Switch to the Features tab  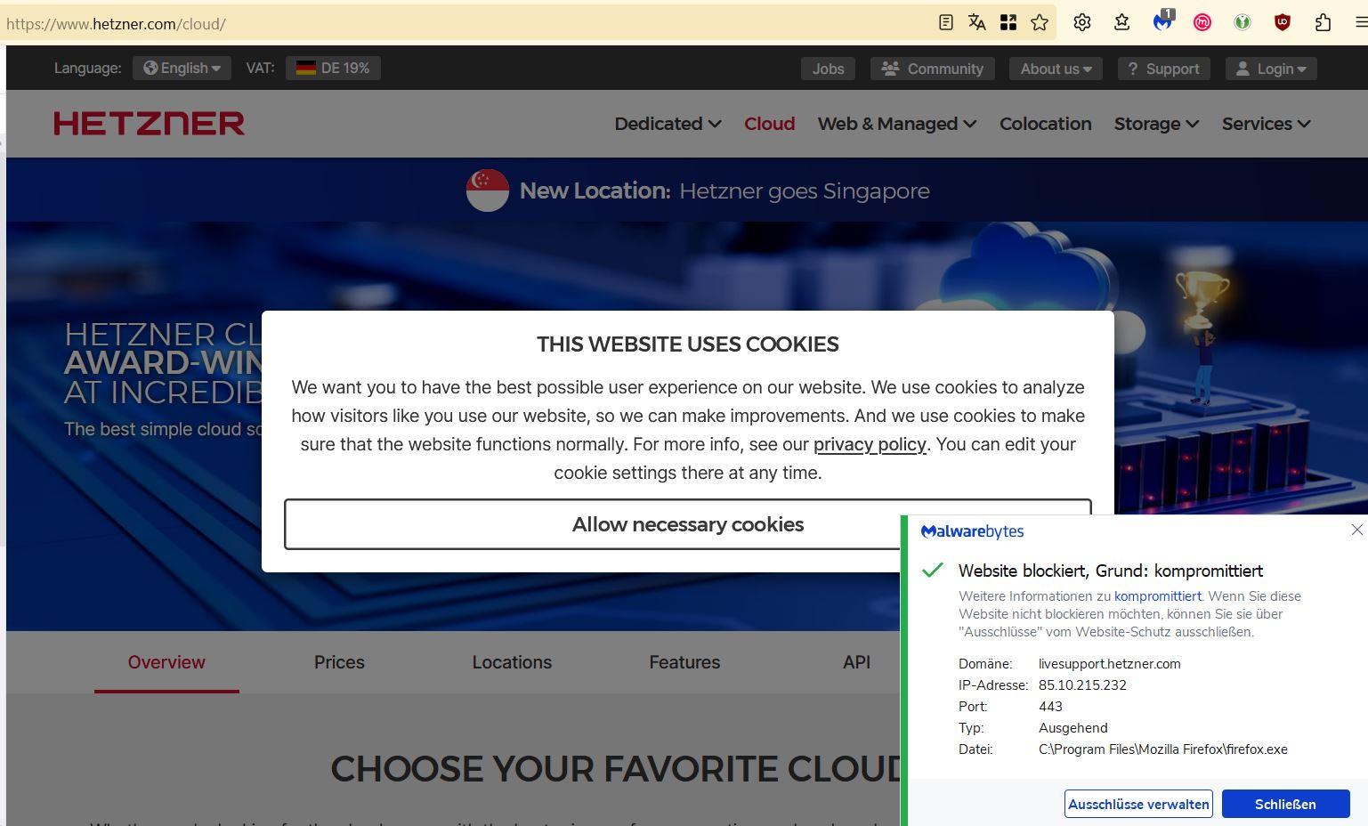click(684, 662)
